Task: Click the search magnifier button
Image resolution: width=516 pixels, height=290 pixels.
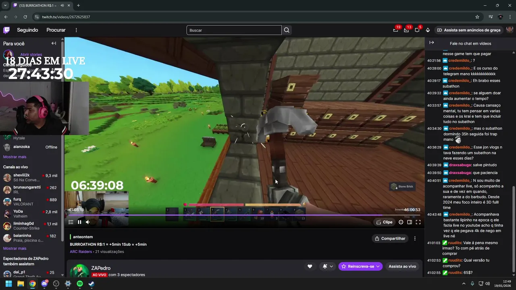Action: click(287, 30)
